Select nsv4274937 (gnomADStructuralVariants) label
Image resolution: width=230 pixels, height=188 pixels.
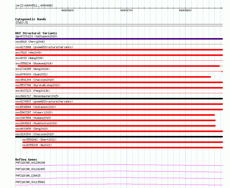[x=44, y=102]
